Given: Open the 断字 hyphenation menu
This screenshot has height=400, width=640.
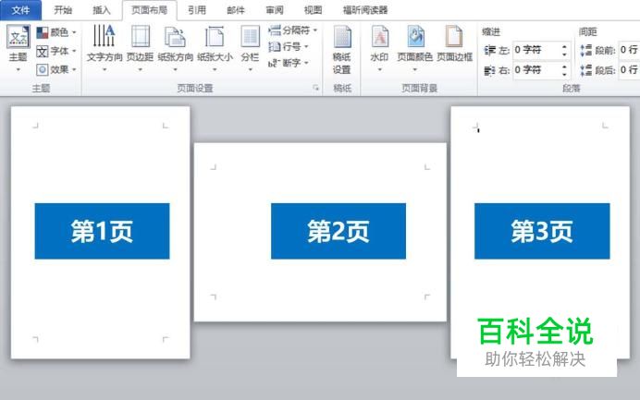Looking at the screenshot, I should click(289, 63).
